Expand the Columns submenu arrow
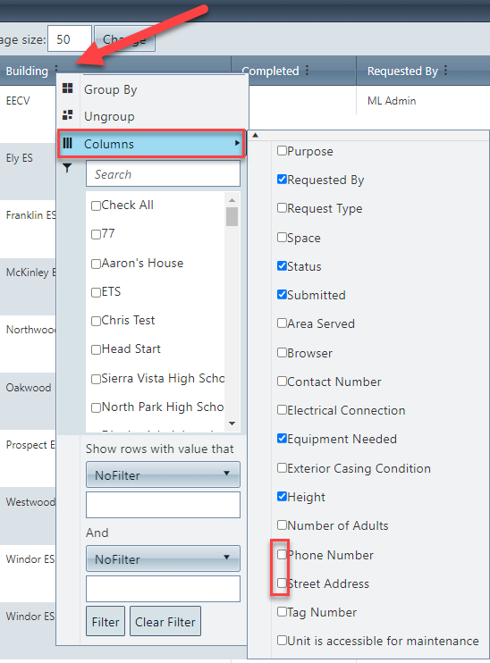Viewport: 490px width, 663px height. (237, 143)
